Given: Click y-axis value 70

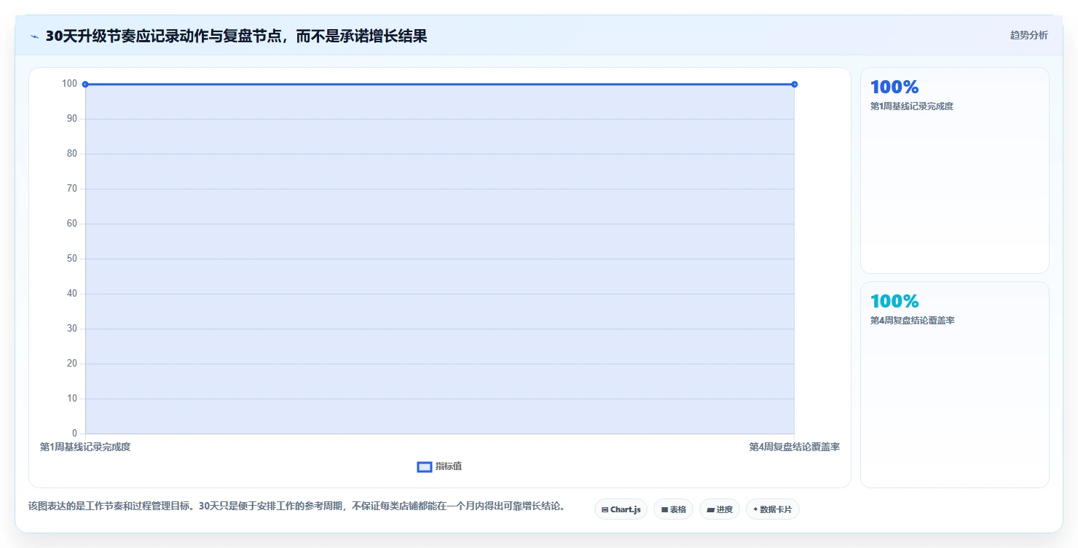Looking at the screenshot, I should pos(72,189).
